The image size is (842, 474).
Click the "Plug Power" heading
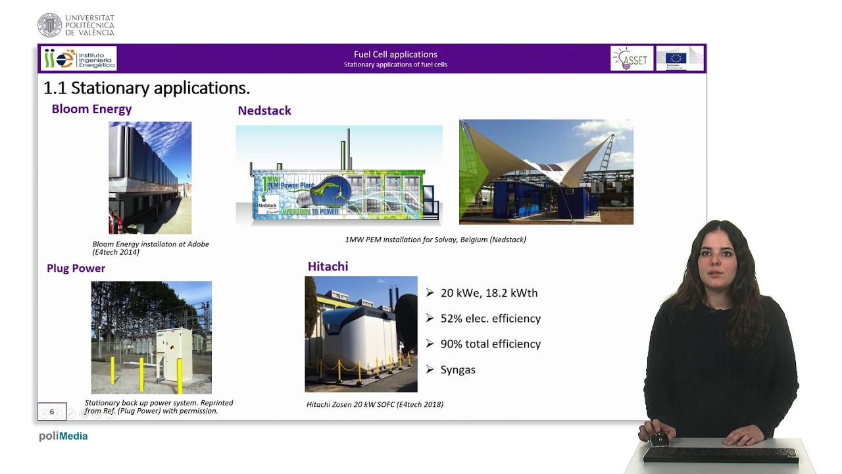[x=76, y=268]
